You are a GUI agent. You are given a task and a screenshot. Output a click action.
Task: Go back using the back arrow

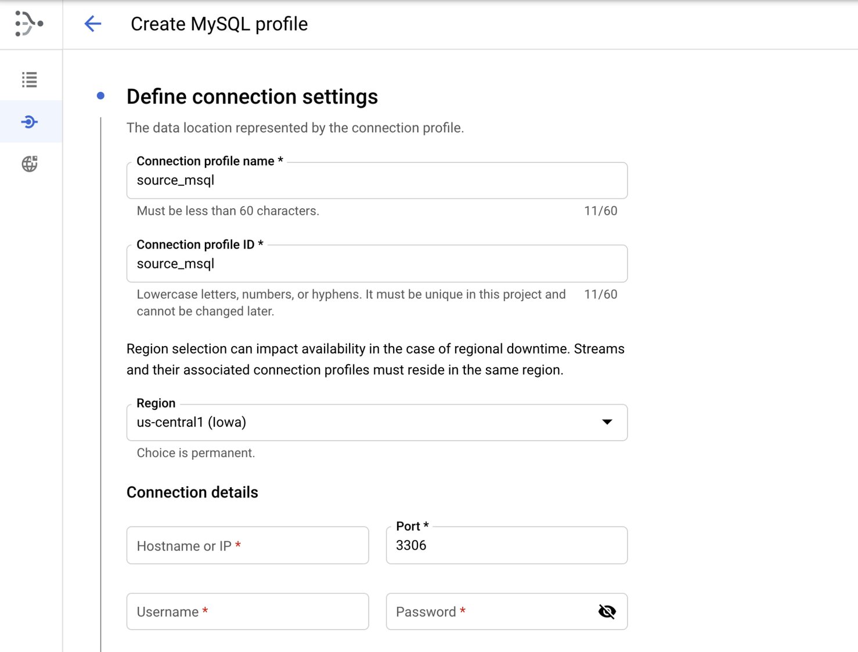[93, 24]
